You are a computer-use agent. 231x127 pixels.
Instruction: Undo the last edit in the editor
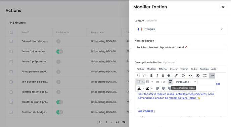pyautogui.click(x=138, y=76)
